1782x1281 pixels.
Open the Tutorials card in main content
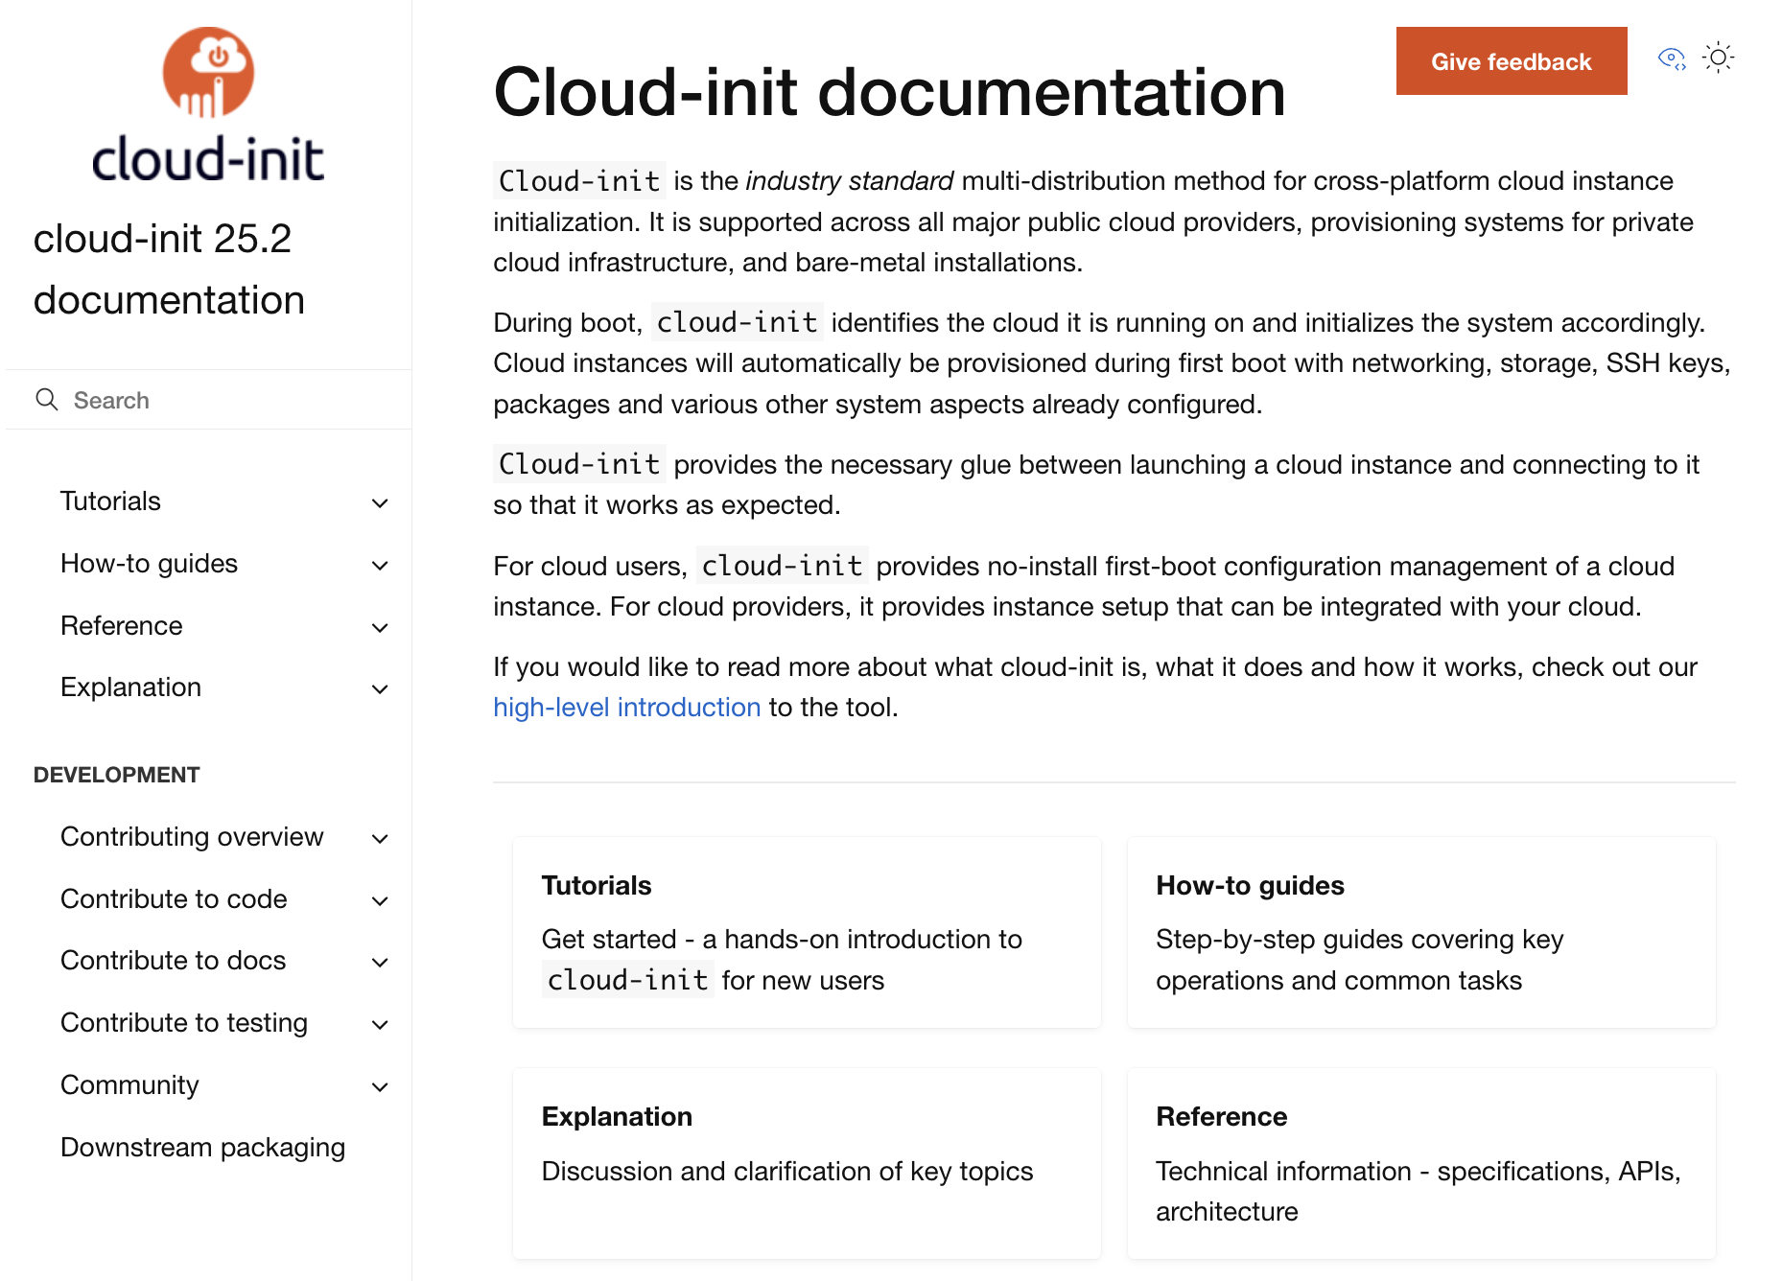(807, 932)
